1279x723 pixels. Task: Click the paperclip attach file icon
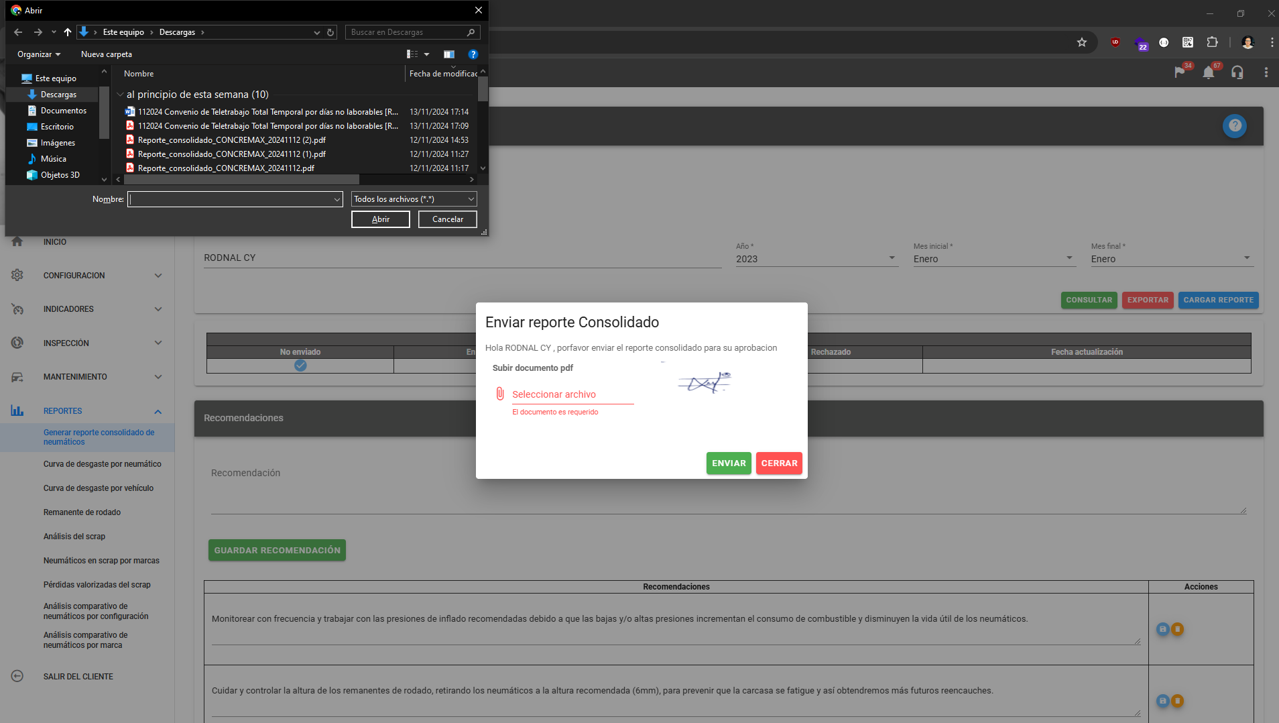click(499, 394)
